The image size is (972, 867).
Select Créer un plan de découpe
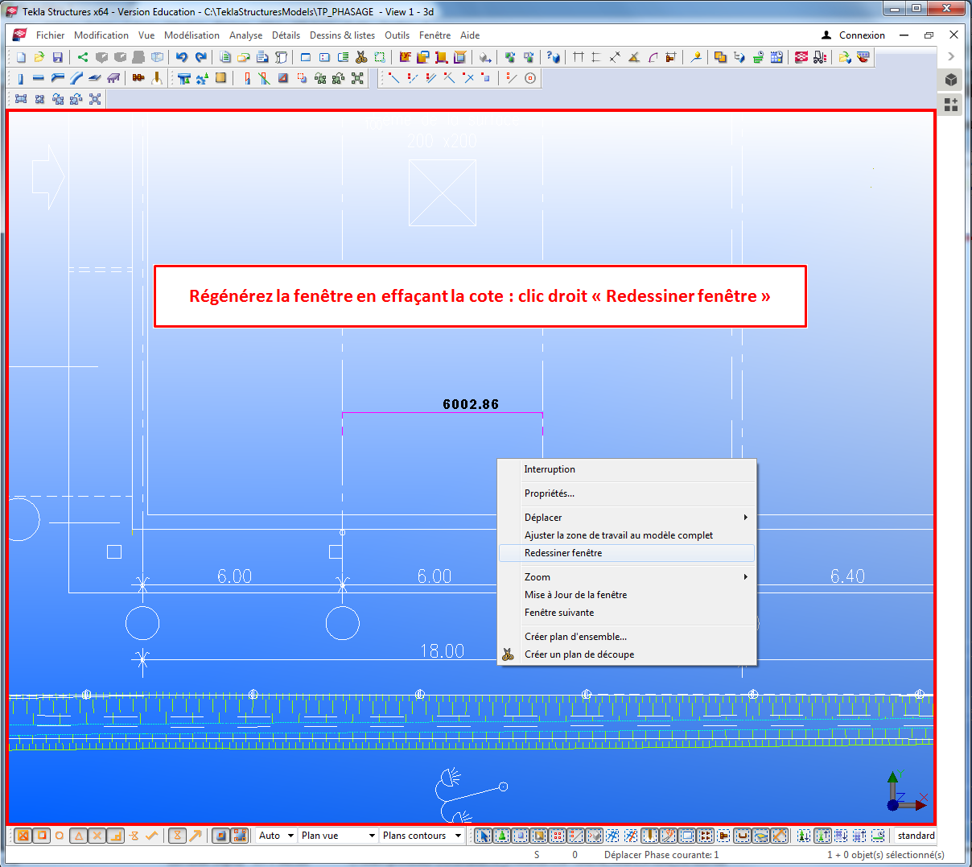[627, 654]
